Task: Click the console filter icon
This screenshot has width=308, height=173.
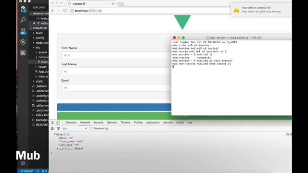Action: (58, 128)
